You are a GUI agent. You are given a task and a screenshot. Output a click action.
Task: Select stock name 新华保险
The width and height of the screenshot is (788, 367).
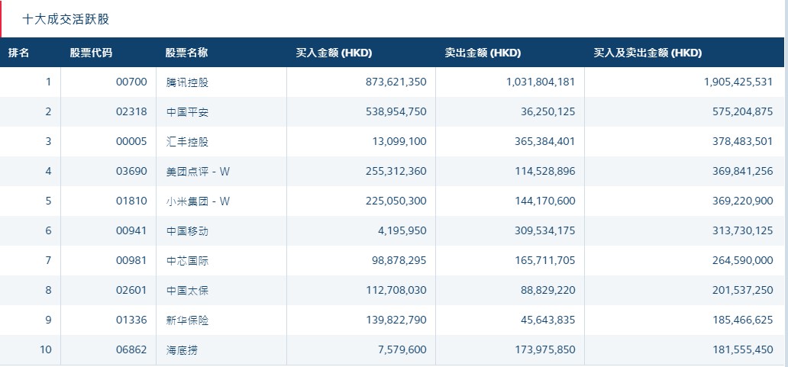click(187, 320)
